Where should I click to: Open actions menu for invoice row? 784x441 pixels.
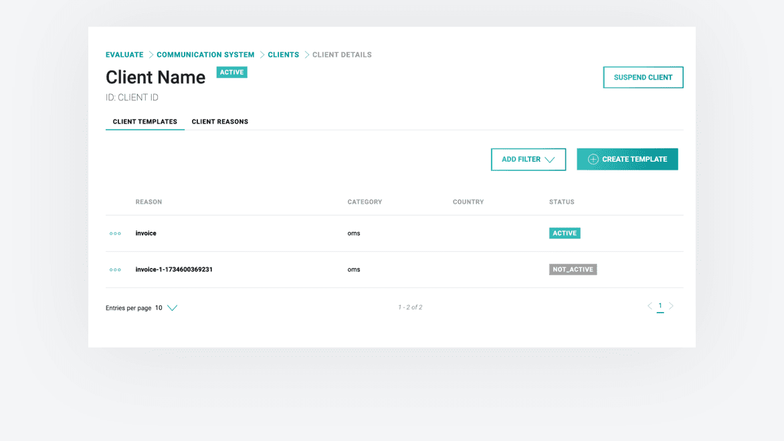(115, 234)
